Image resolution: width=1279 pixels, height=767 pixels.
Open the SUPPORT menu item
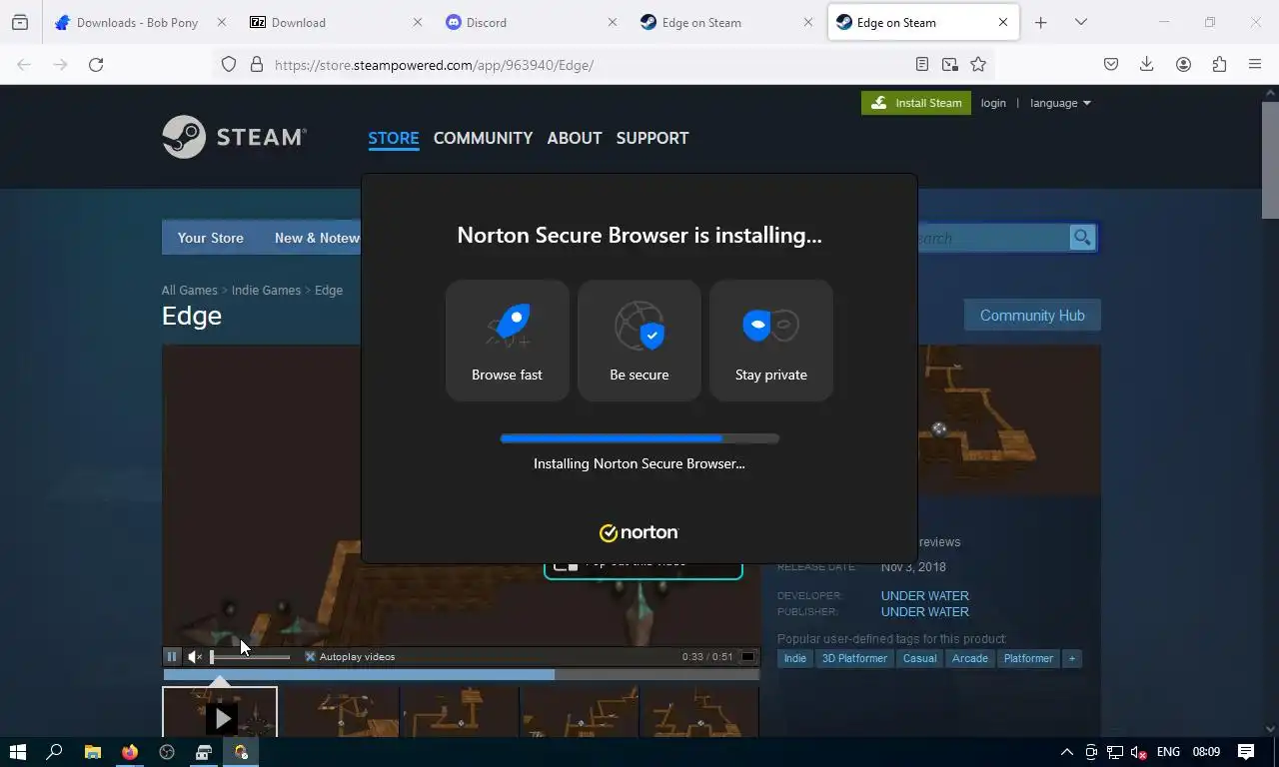click(x=652, y=138)
